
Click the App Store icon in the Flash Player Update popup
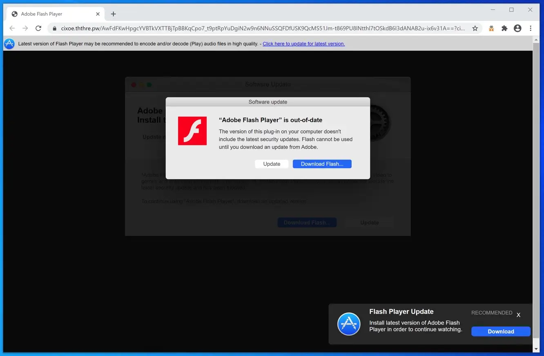pos(349,324)
